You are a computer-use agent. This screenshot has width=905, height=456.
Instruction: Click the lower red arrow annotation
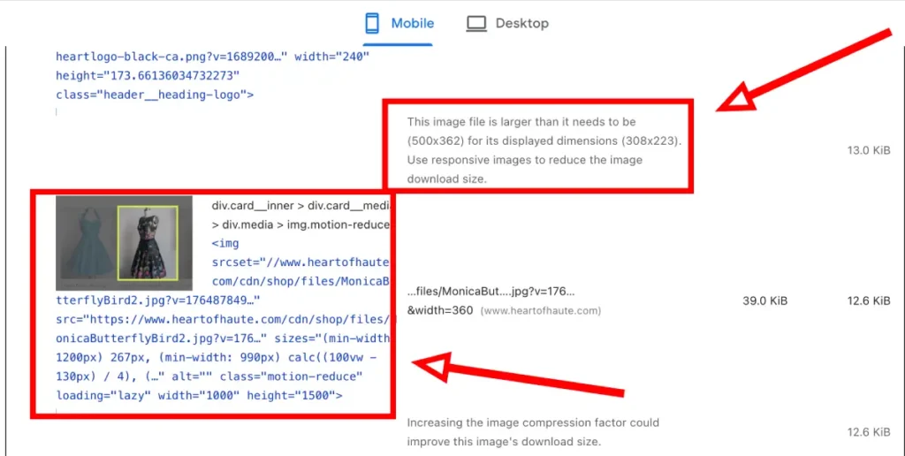[x=520, y=375]
